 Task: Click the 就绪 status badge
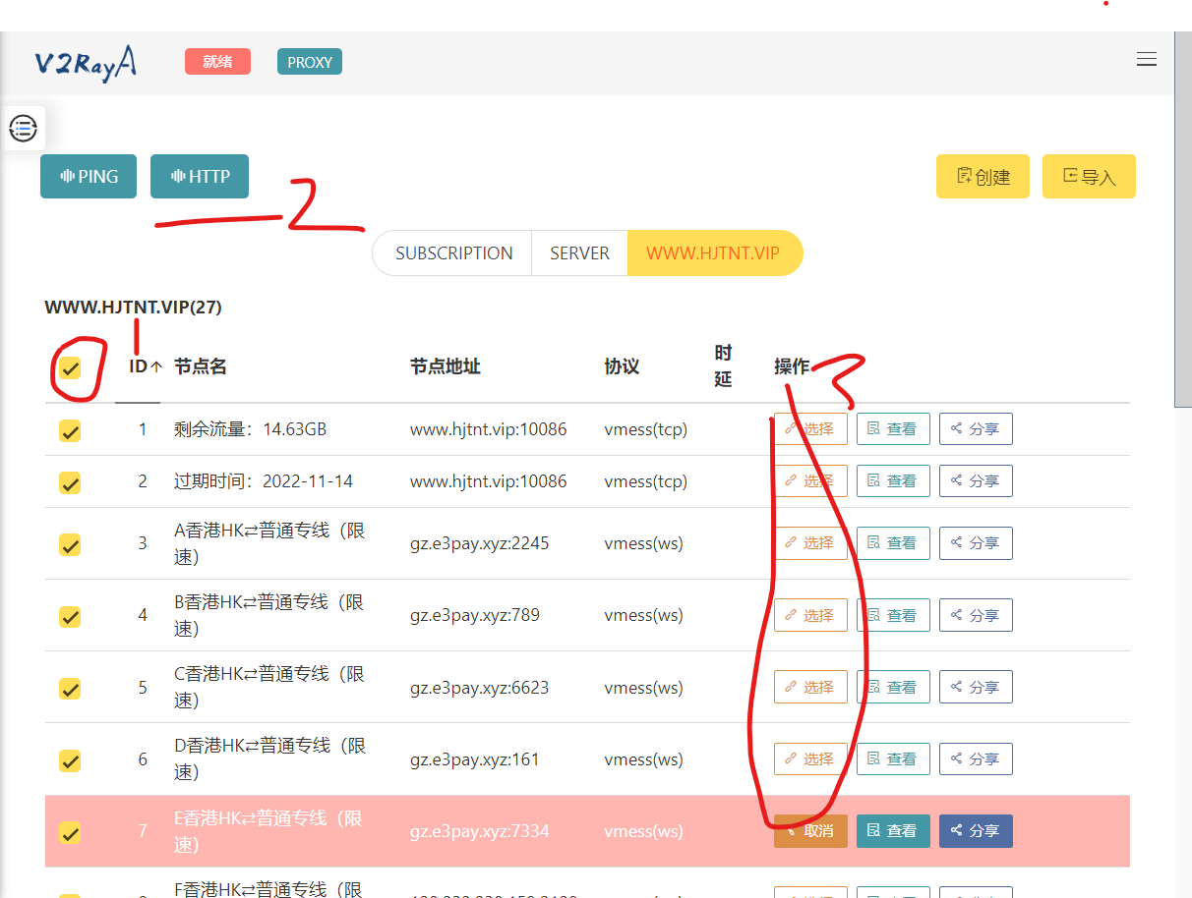click(217, 61)
